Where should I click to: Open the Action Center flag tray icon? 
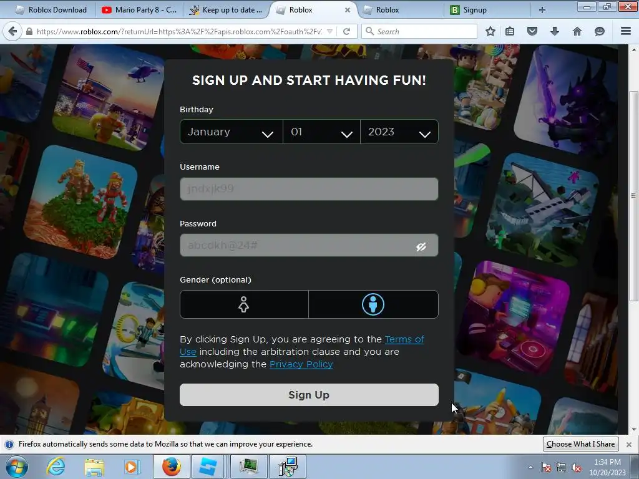click(x=546, y=467)
